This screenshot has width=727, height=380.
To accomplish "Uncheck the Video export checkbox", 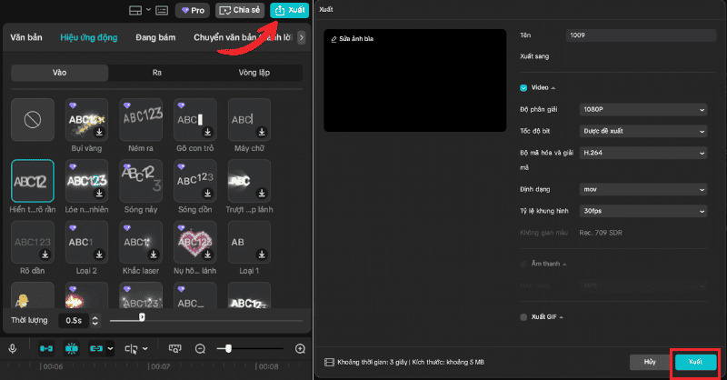I will pos(523,87).
